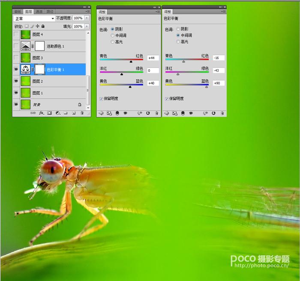Image resolution: width=300 pixels, height=281 pixels.
Task: Return to adjustment list in Midtones panel
Action: click(x=167, y=113)
